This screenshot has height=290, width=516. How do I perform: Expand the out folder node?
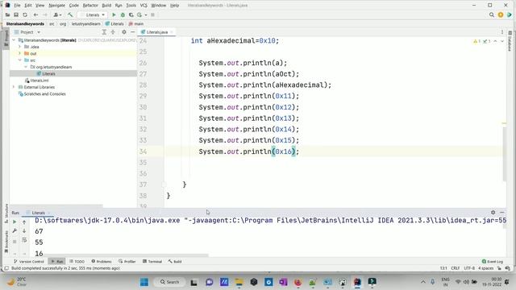coord(19,53)
